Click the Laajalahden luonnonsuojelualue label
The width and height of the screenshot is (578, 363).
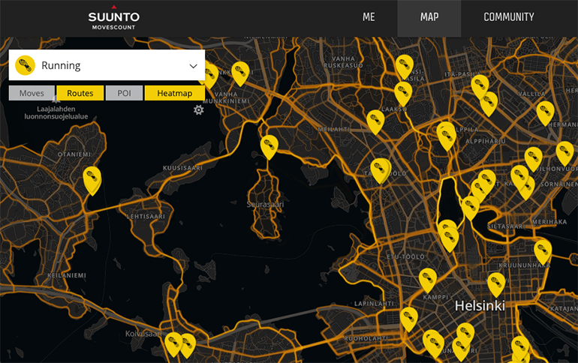[x=56, y=112]
